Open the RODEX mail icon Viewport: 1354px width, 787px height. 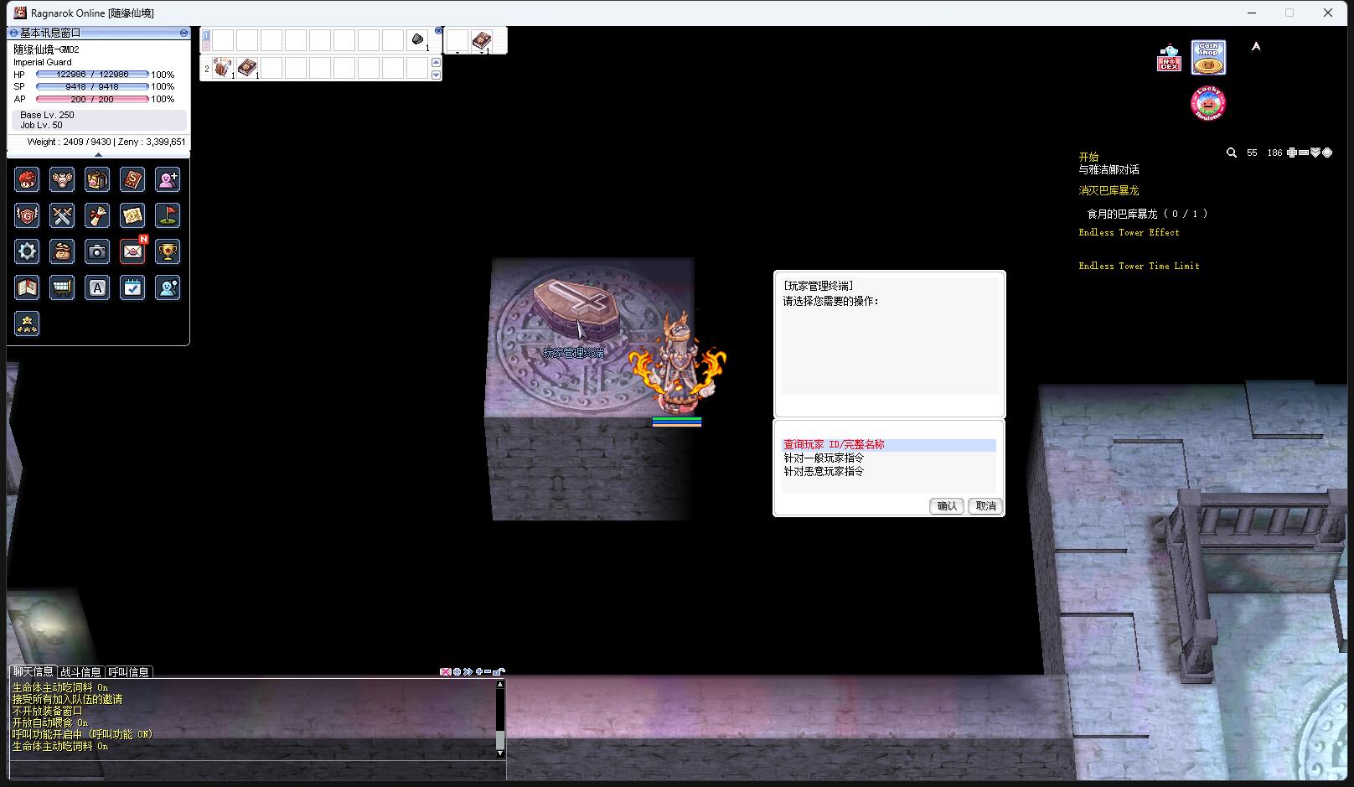coord(1169,59)
